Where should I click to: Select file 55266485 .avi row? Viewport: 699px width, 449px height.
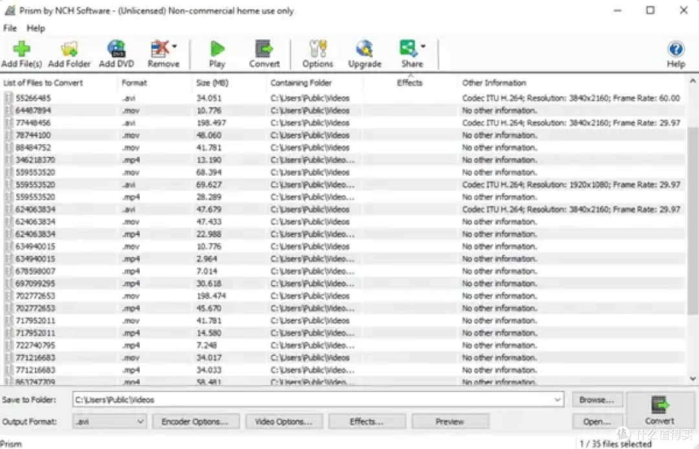[344, 98]
